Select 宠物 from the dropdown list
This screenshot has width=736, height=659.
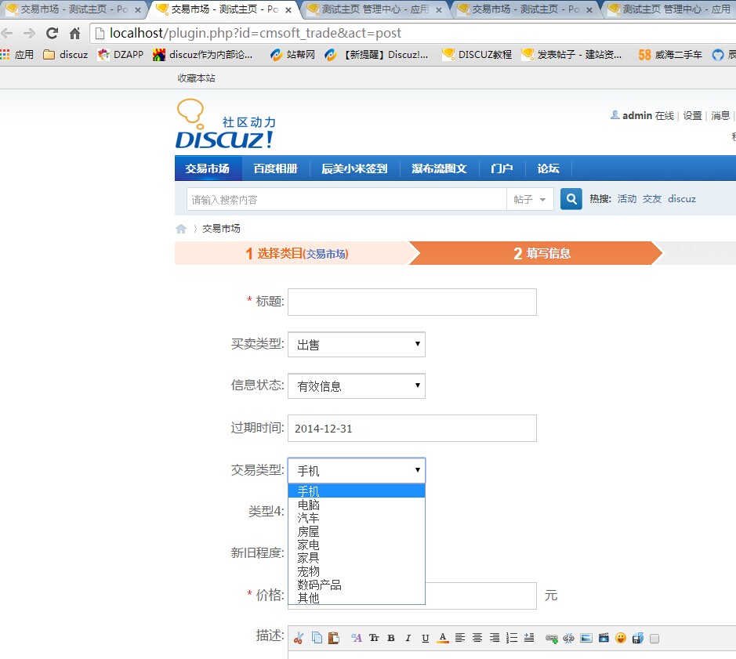(x=357, y=571)
